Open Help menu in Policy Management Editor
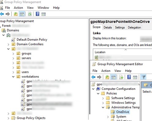 tap(128, 71)
